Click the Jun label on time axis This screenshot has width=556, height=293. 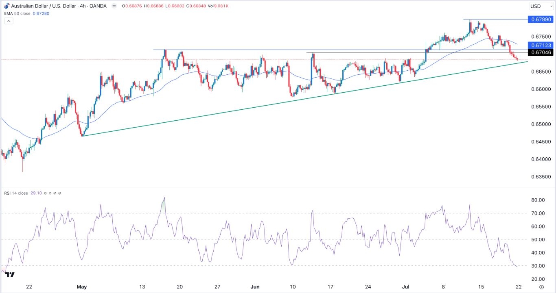click(255, 286)
